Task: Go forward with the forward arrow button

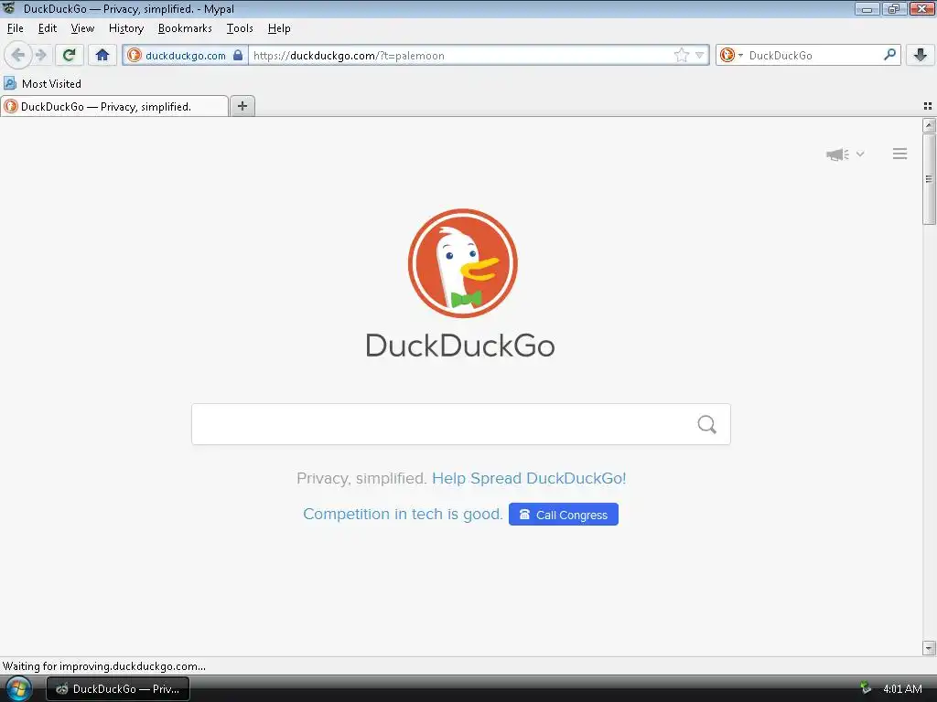Action: (x=40, y=56)
